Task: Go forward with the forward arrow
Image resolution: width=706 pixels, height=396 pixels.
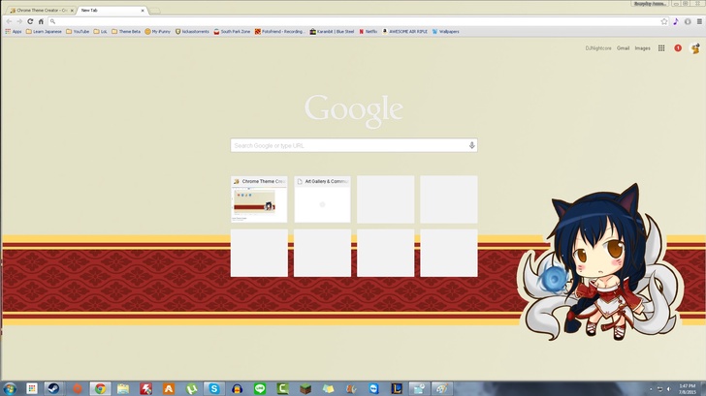Action: [x=19, y=21]
